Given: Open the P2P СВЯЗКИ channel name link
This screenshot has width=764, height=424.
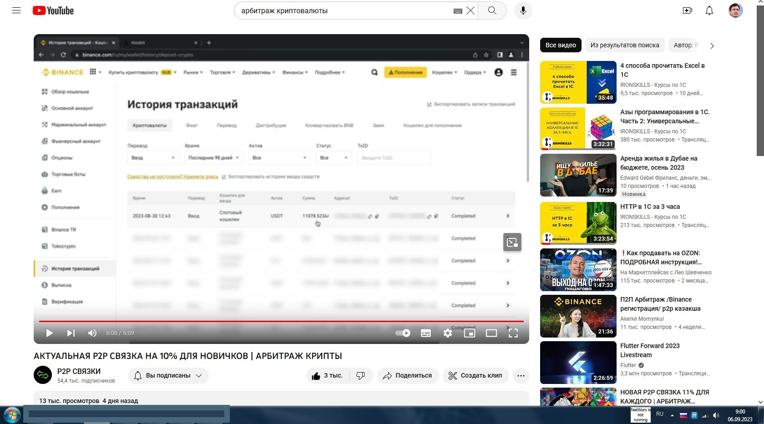Looking at the screenshot, I should (x=79, y=371).
